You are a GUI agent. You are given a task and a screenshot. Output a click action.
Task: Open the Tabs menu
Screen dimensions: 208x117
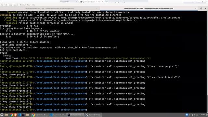29,5
